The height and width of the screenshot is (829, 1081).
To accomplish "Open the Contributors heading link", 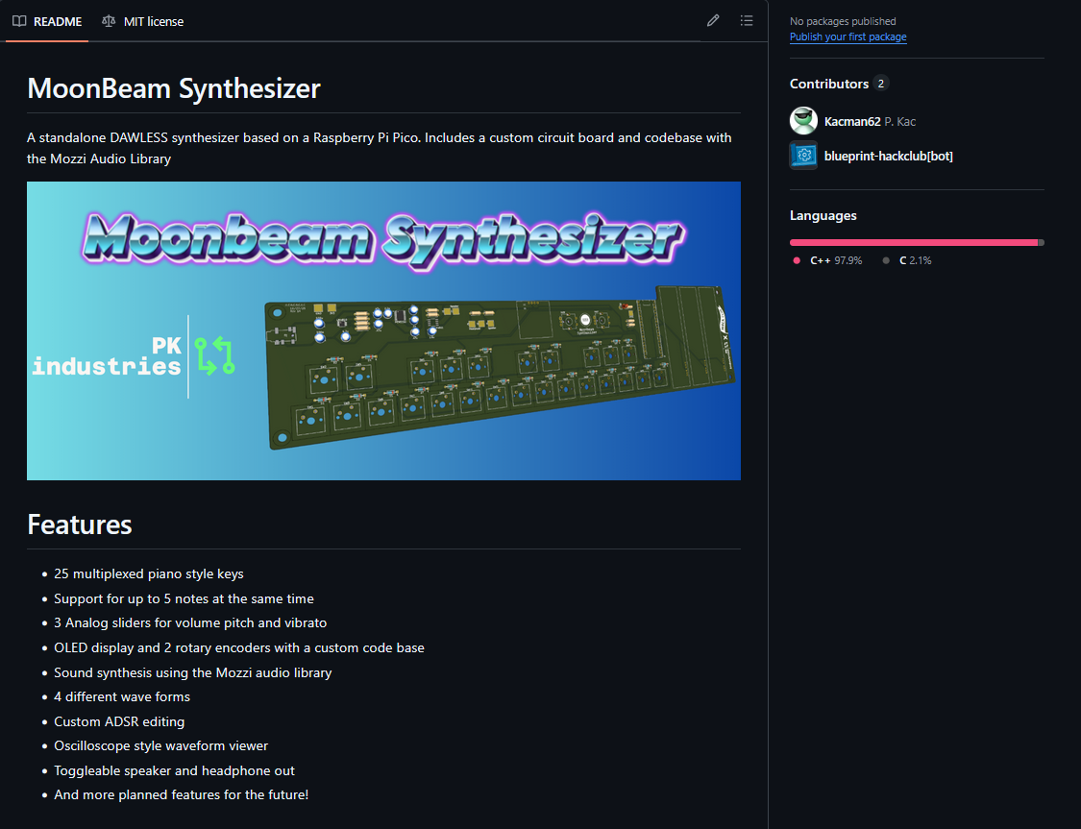I will pos(828,84).
